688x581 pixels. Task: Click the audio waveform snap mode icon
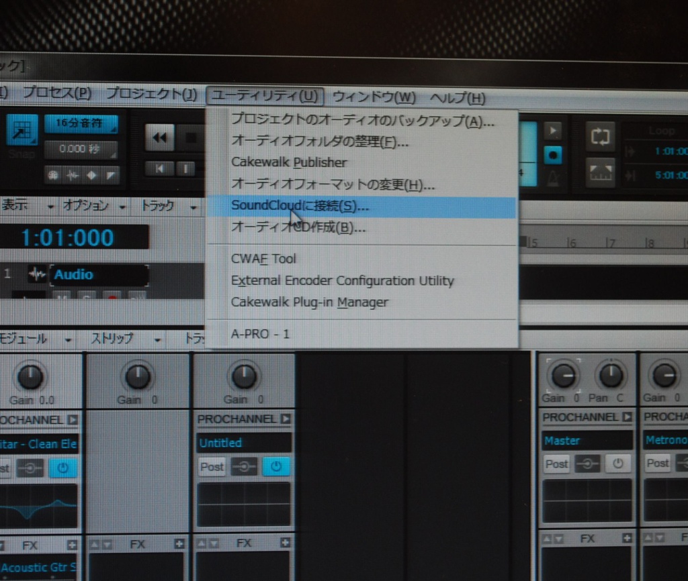click(x=73, y=174)
